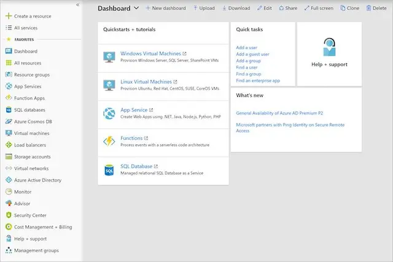Image resolution: width=393 pixels, height=262 pixels.
Task: Open the Ping Identity Secure Remote Access news
Action: point(290,128)
